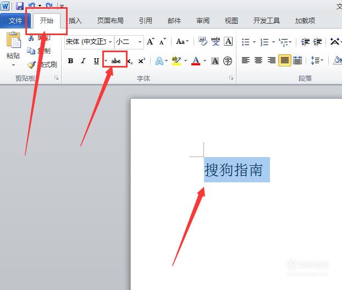Image resolution: width=342 pixels, height=290 pixels.
Task: Click the Bullets list icon
Action: tap(246, 42)
